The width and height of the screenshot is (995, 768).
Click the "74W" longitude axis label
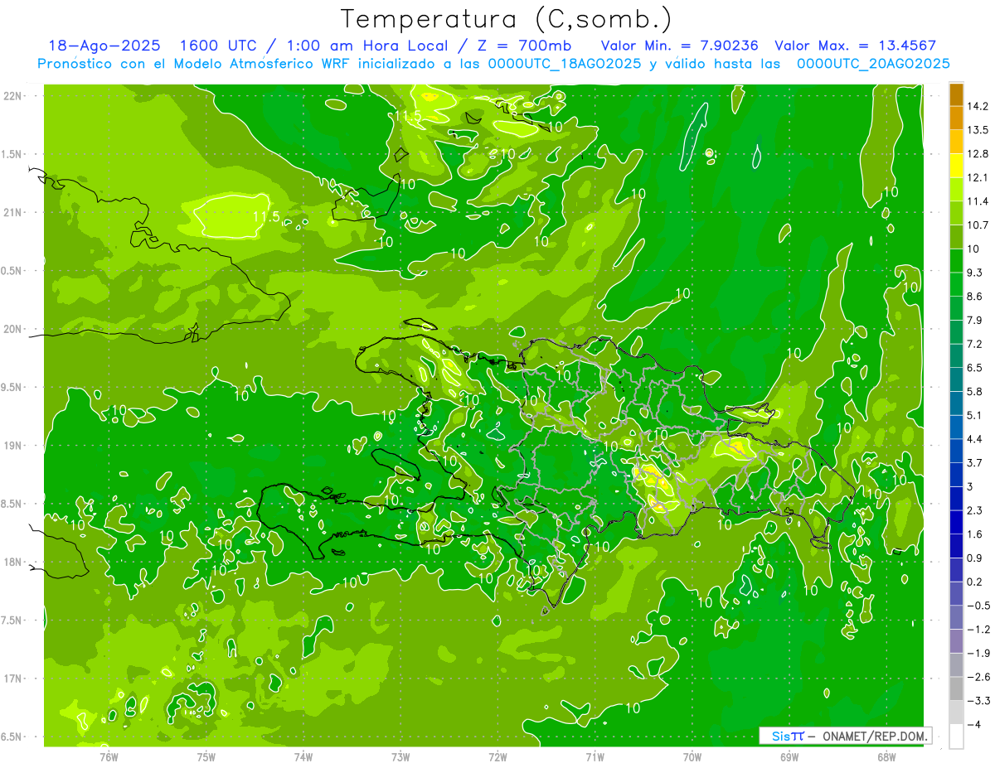[x=303, y=757]
